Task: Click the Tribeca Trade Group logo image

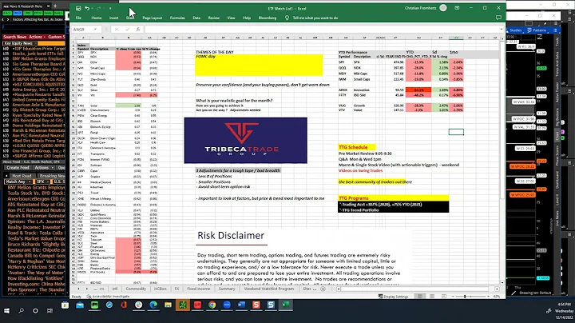Action: coord(246,140)
